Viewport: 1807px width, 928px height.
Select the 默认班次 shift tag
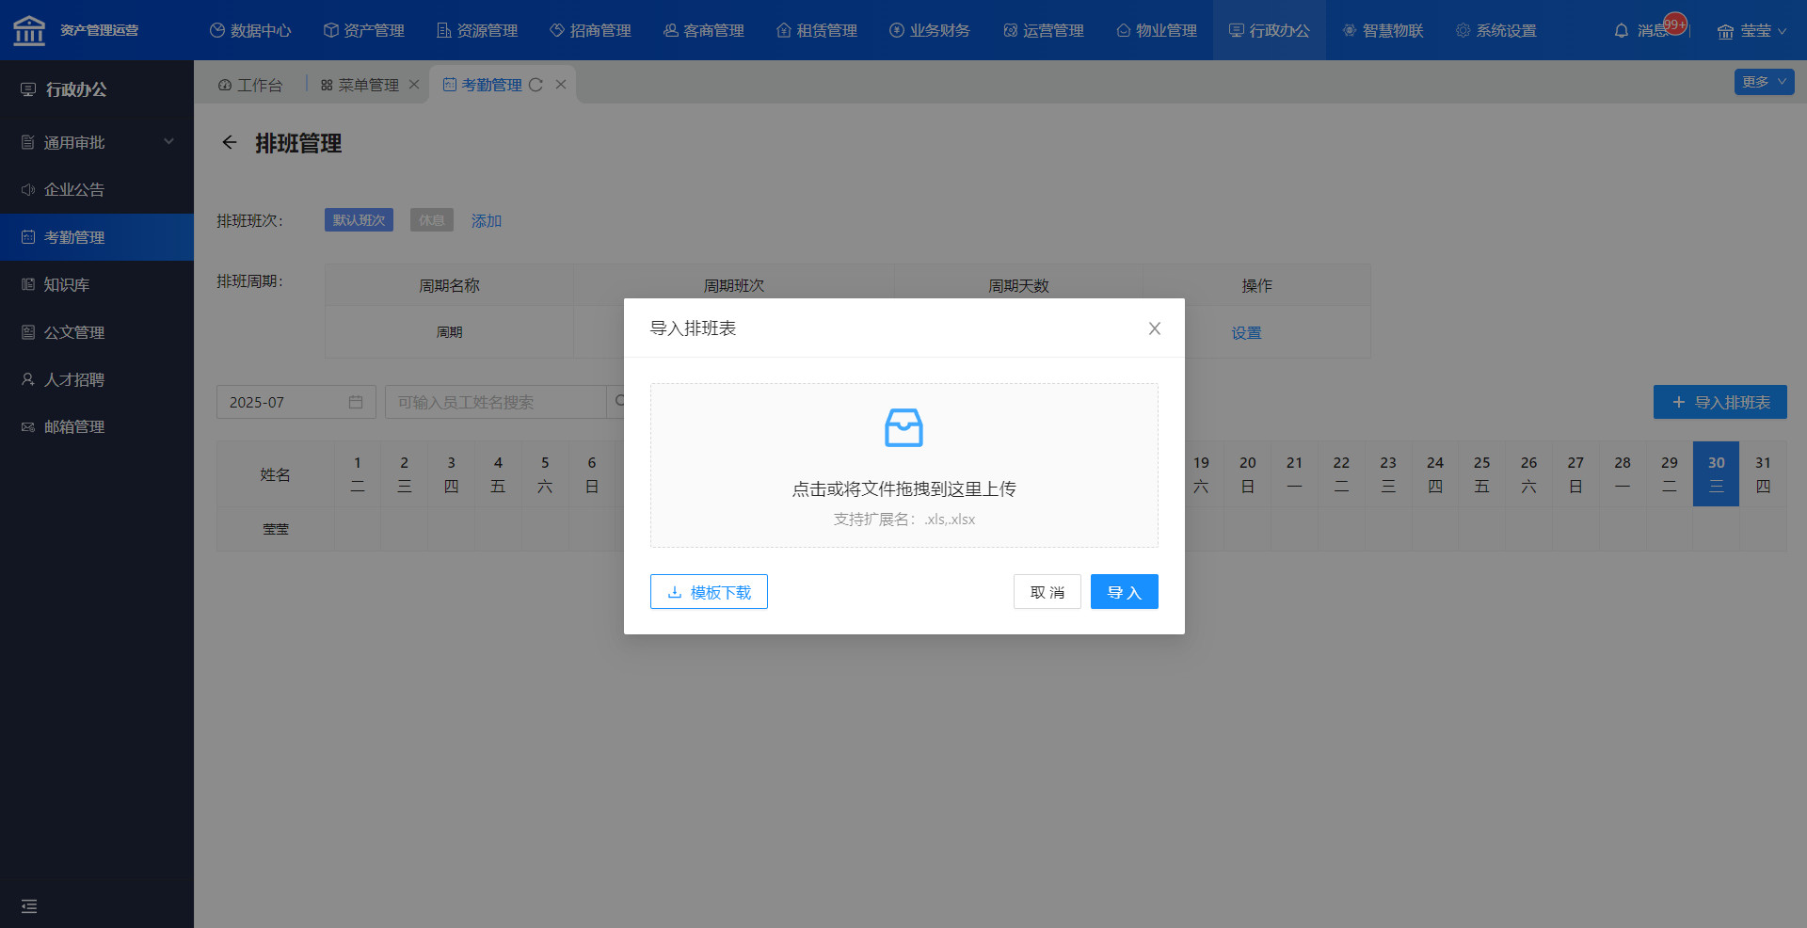pos(359,219)
